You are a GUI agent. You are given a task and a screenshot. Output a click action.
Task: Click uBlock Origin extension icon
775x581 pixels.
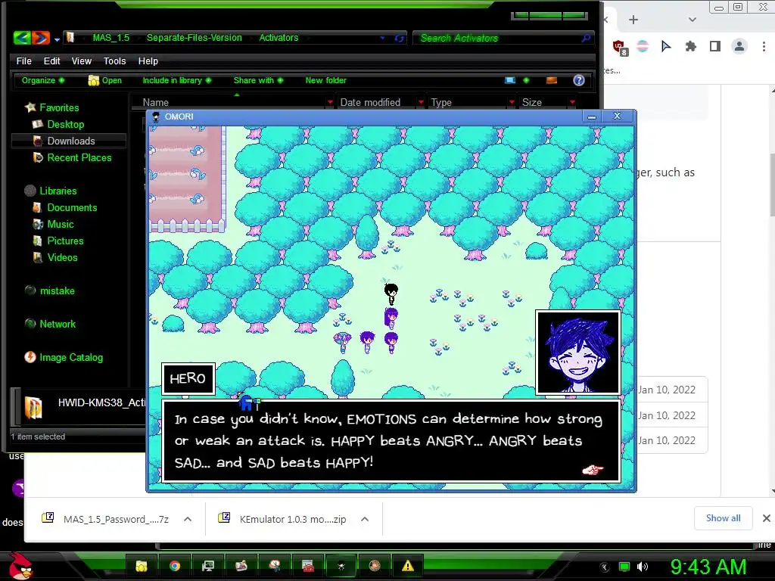click(620, 48)
